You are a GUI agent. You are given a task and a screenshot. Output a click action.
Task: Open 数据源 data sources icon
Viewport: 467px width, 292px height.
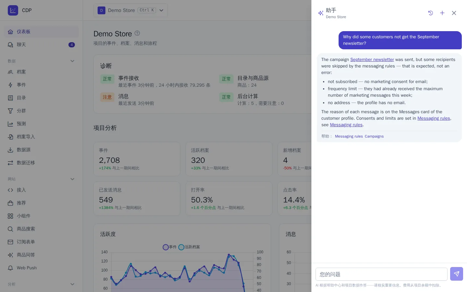(10, 150)
